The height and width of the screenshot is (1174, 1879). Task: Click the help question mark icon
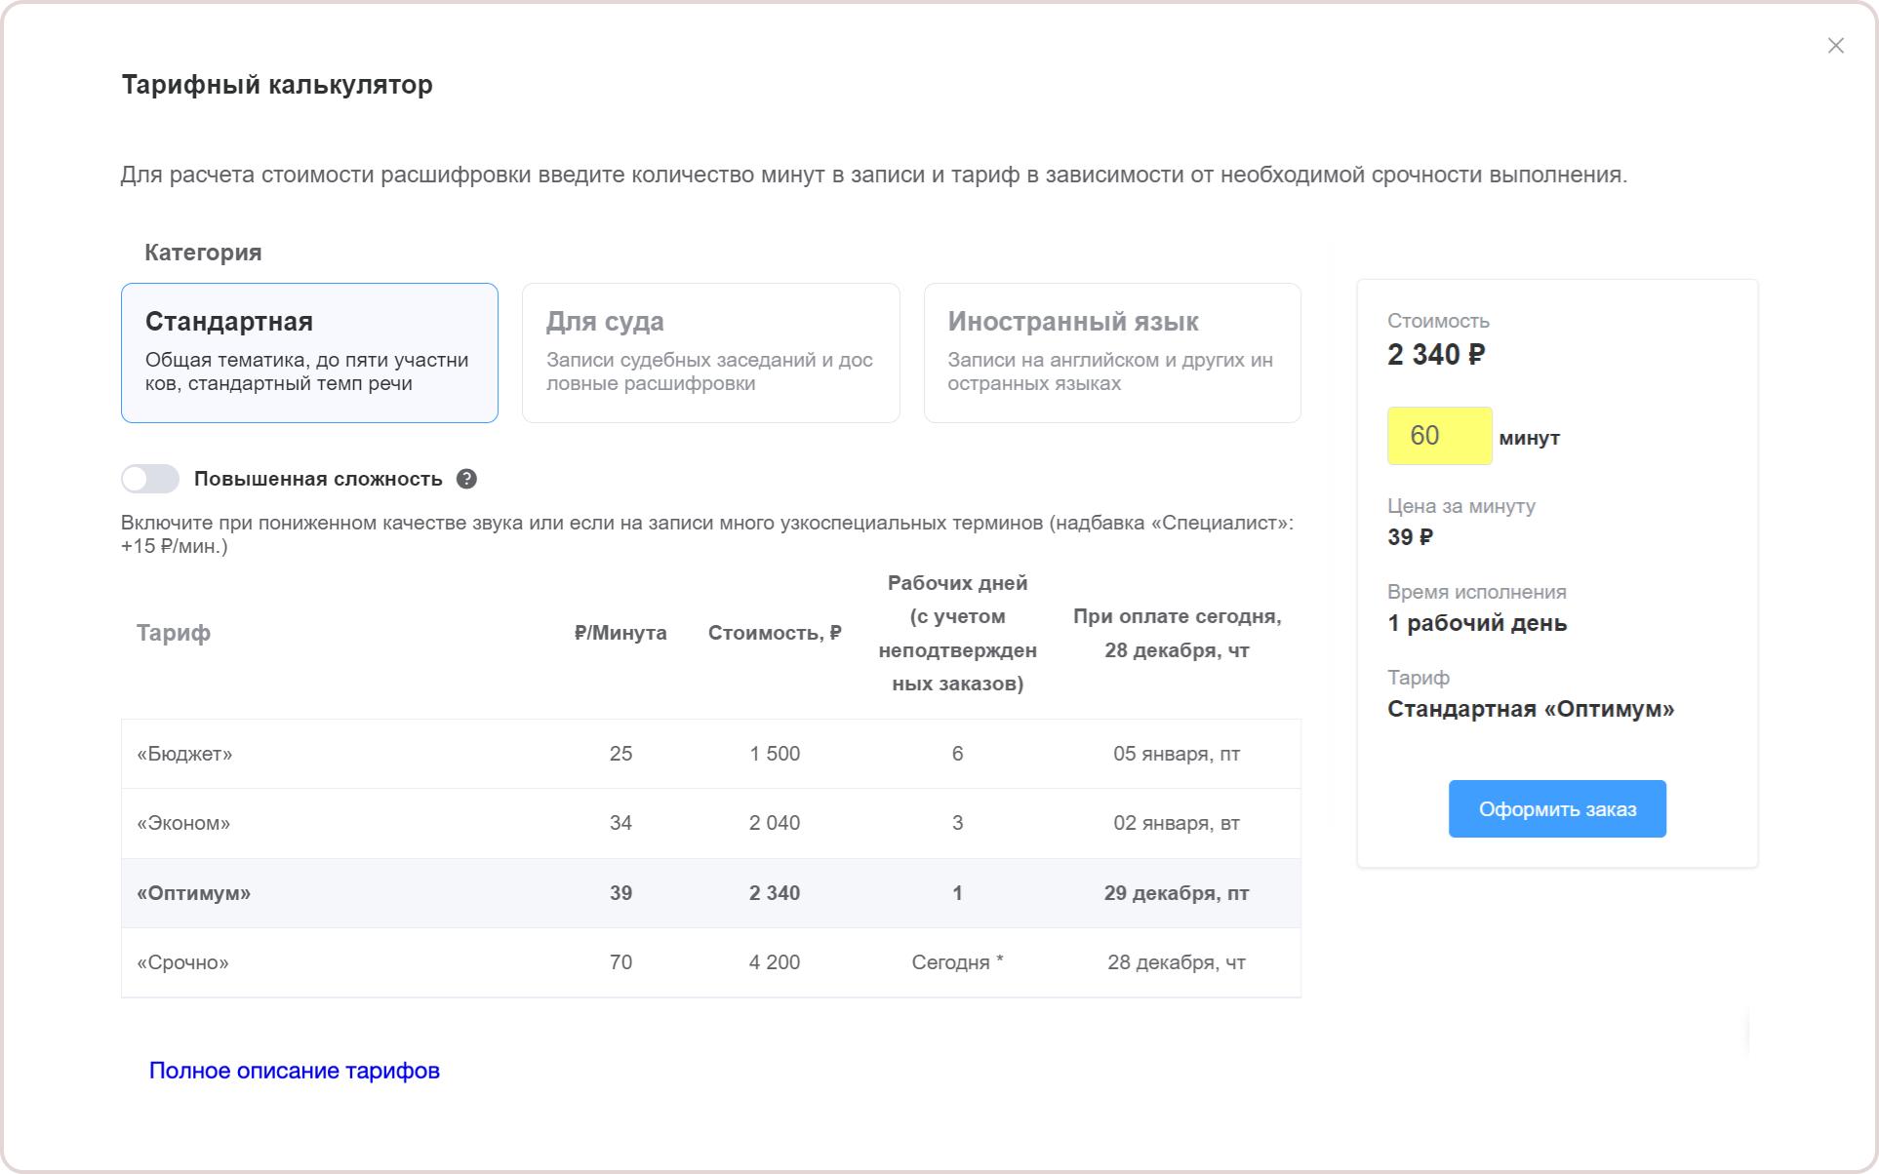(466, 479)
